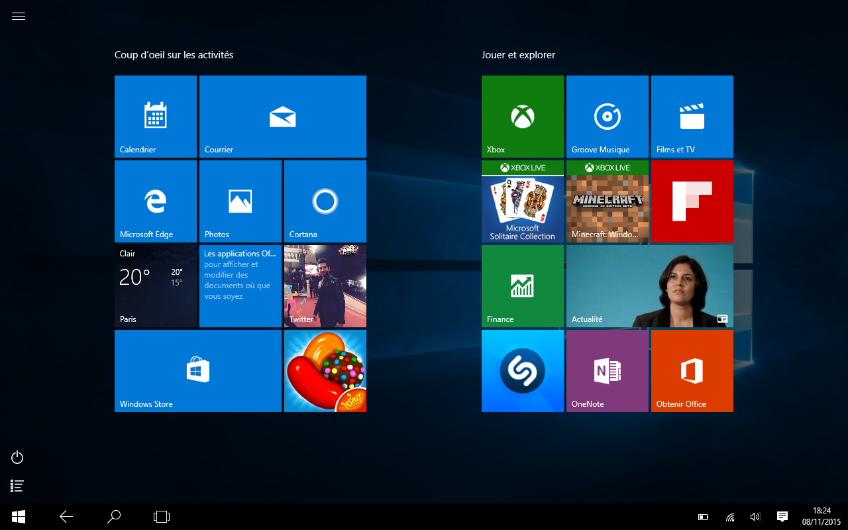
Task: Launch the Candy Crush tile
Action: point(325,371)
